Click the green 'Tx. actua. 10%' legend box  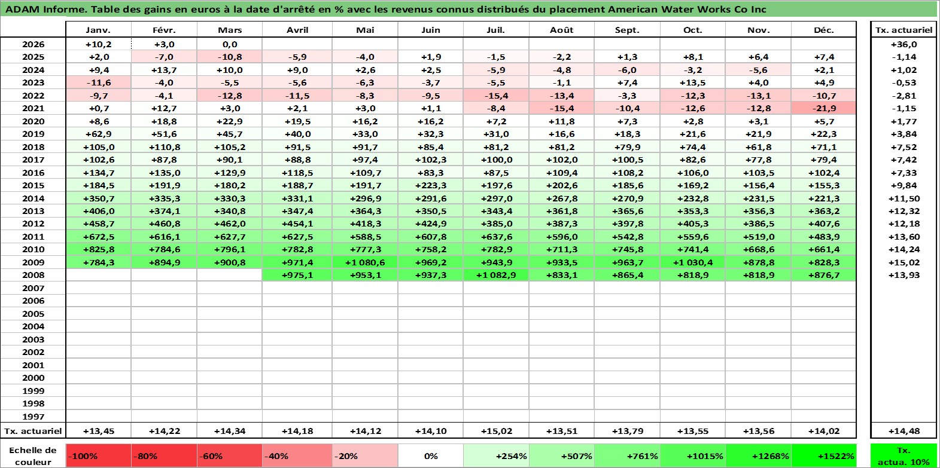[904, 455]
